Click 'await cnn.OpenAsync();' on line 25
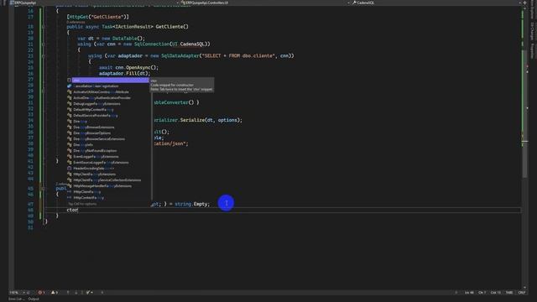Screen dimensions: 537x302 (x=128, y=67)
